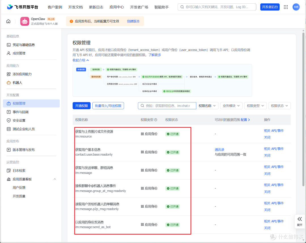Click the 安全设置 shield icon
The height and width of the screenshot is (243, 306).
point(8,121)
